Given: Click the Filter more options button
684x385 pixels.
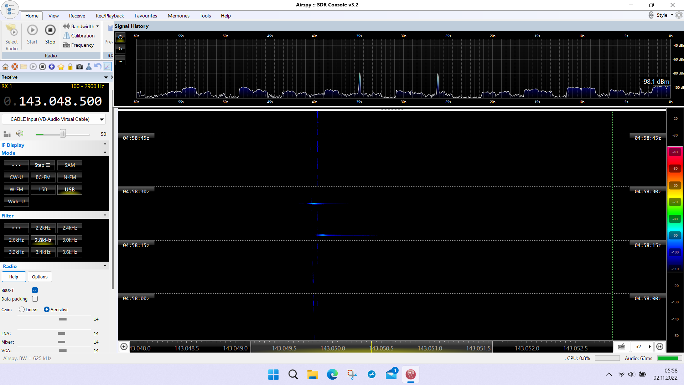Looking at the screenshot, I should coord(16,228).
